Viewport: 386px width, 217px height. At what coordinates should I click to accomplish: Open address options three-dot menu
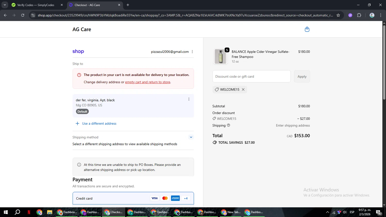click(189, 99)
